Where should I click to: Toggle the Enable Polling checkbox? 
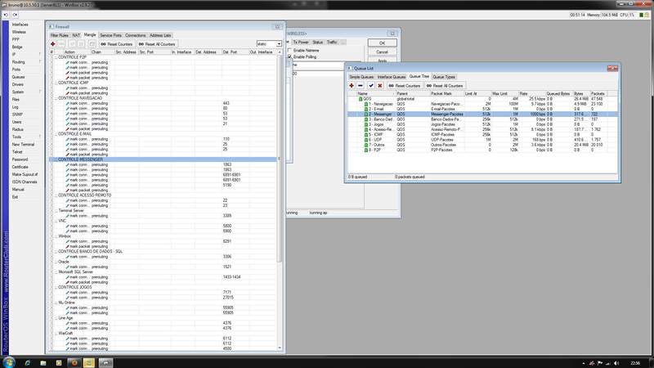pyautogui.click(x=290, y=56)
